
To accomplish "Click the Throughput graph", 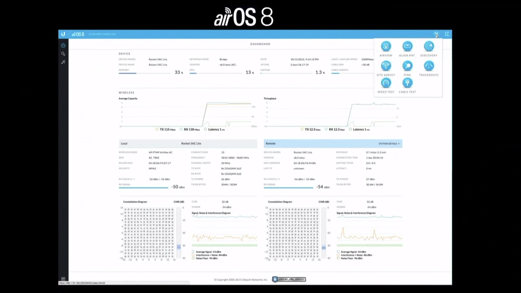I will pyautogui.click(x=333, y=114).
